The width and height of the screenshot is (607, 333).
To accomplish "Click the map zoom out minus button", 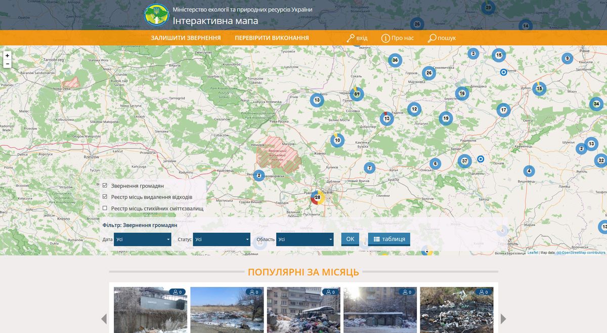I will click(7, 64).
